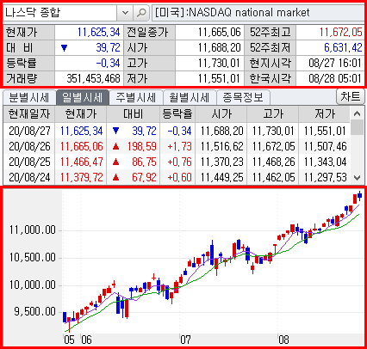Click the last blue candlestick in chart
The image size is (367, 349).
pyautogui.click(x=359, y=196)
